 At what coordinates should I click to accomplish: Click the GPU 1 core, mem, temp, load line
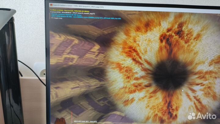86,17
